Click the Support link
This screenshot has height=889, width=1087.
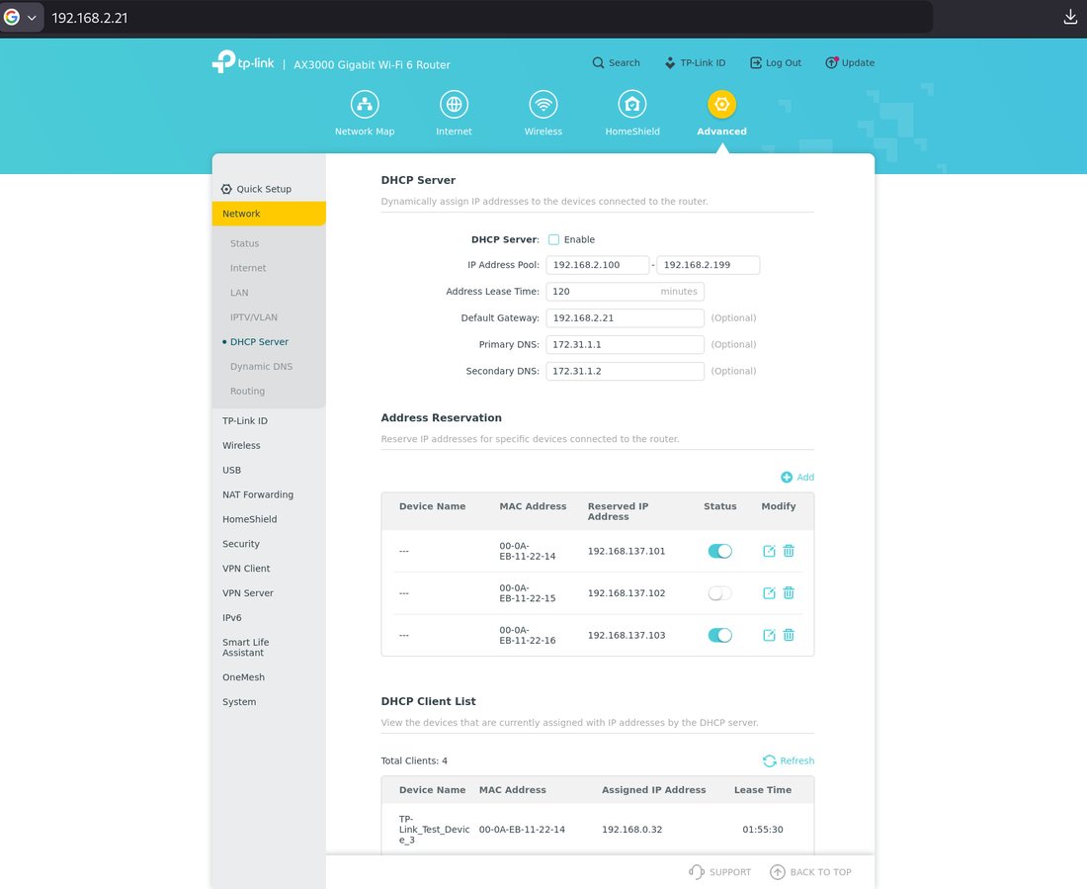719,872
